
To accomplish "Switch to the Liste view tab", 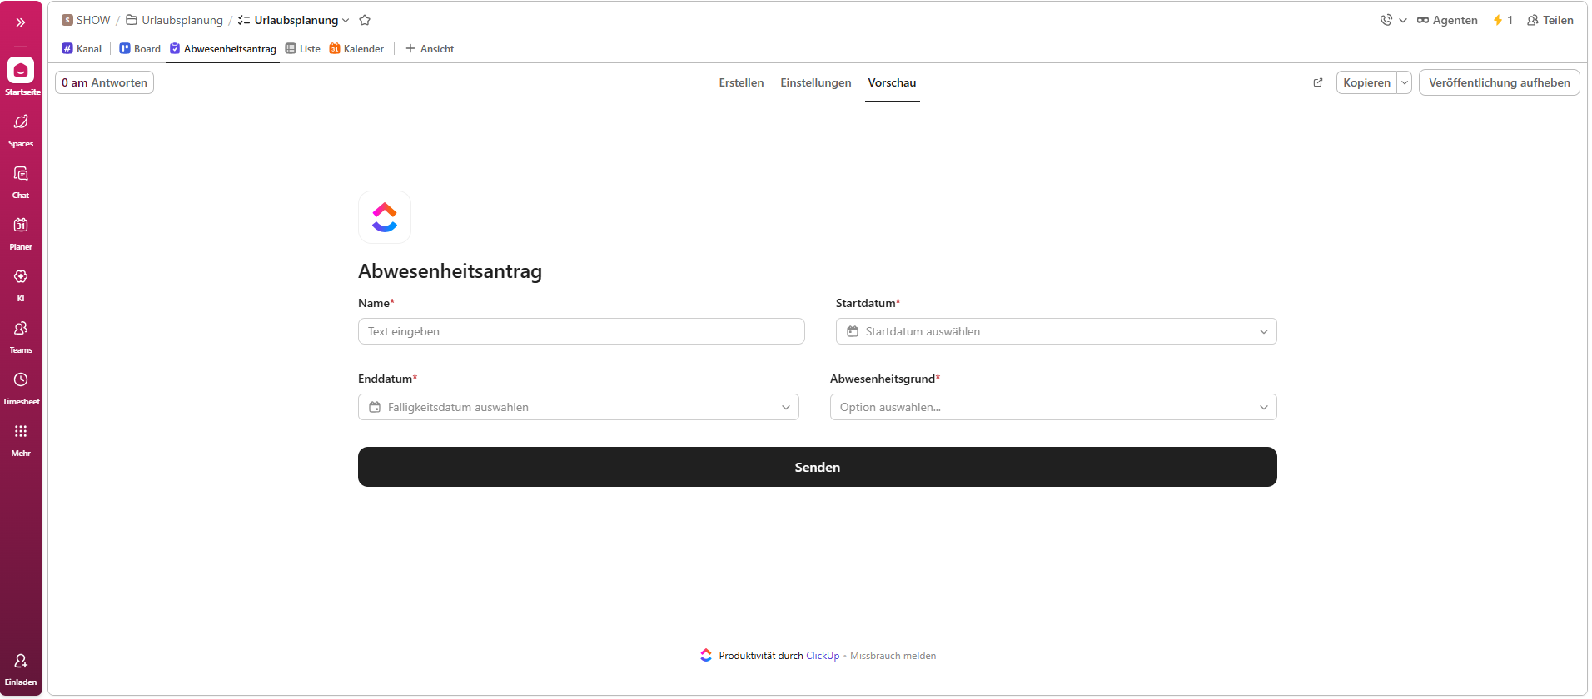I will pos(303,49).
